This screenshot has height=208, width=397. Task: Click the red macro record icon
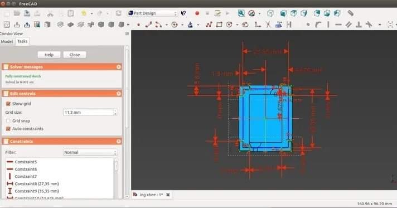(197, 13)
